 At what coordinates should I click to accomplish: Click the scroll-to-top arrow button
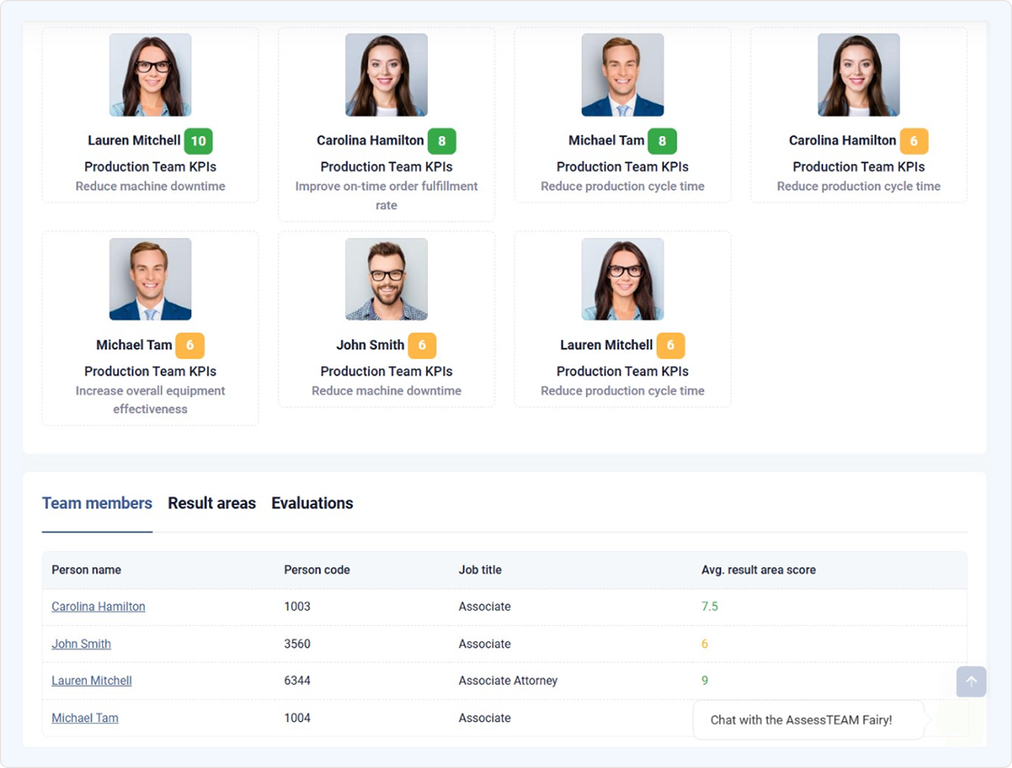coord(970,682)
